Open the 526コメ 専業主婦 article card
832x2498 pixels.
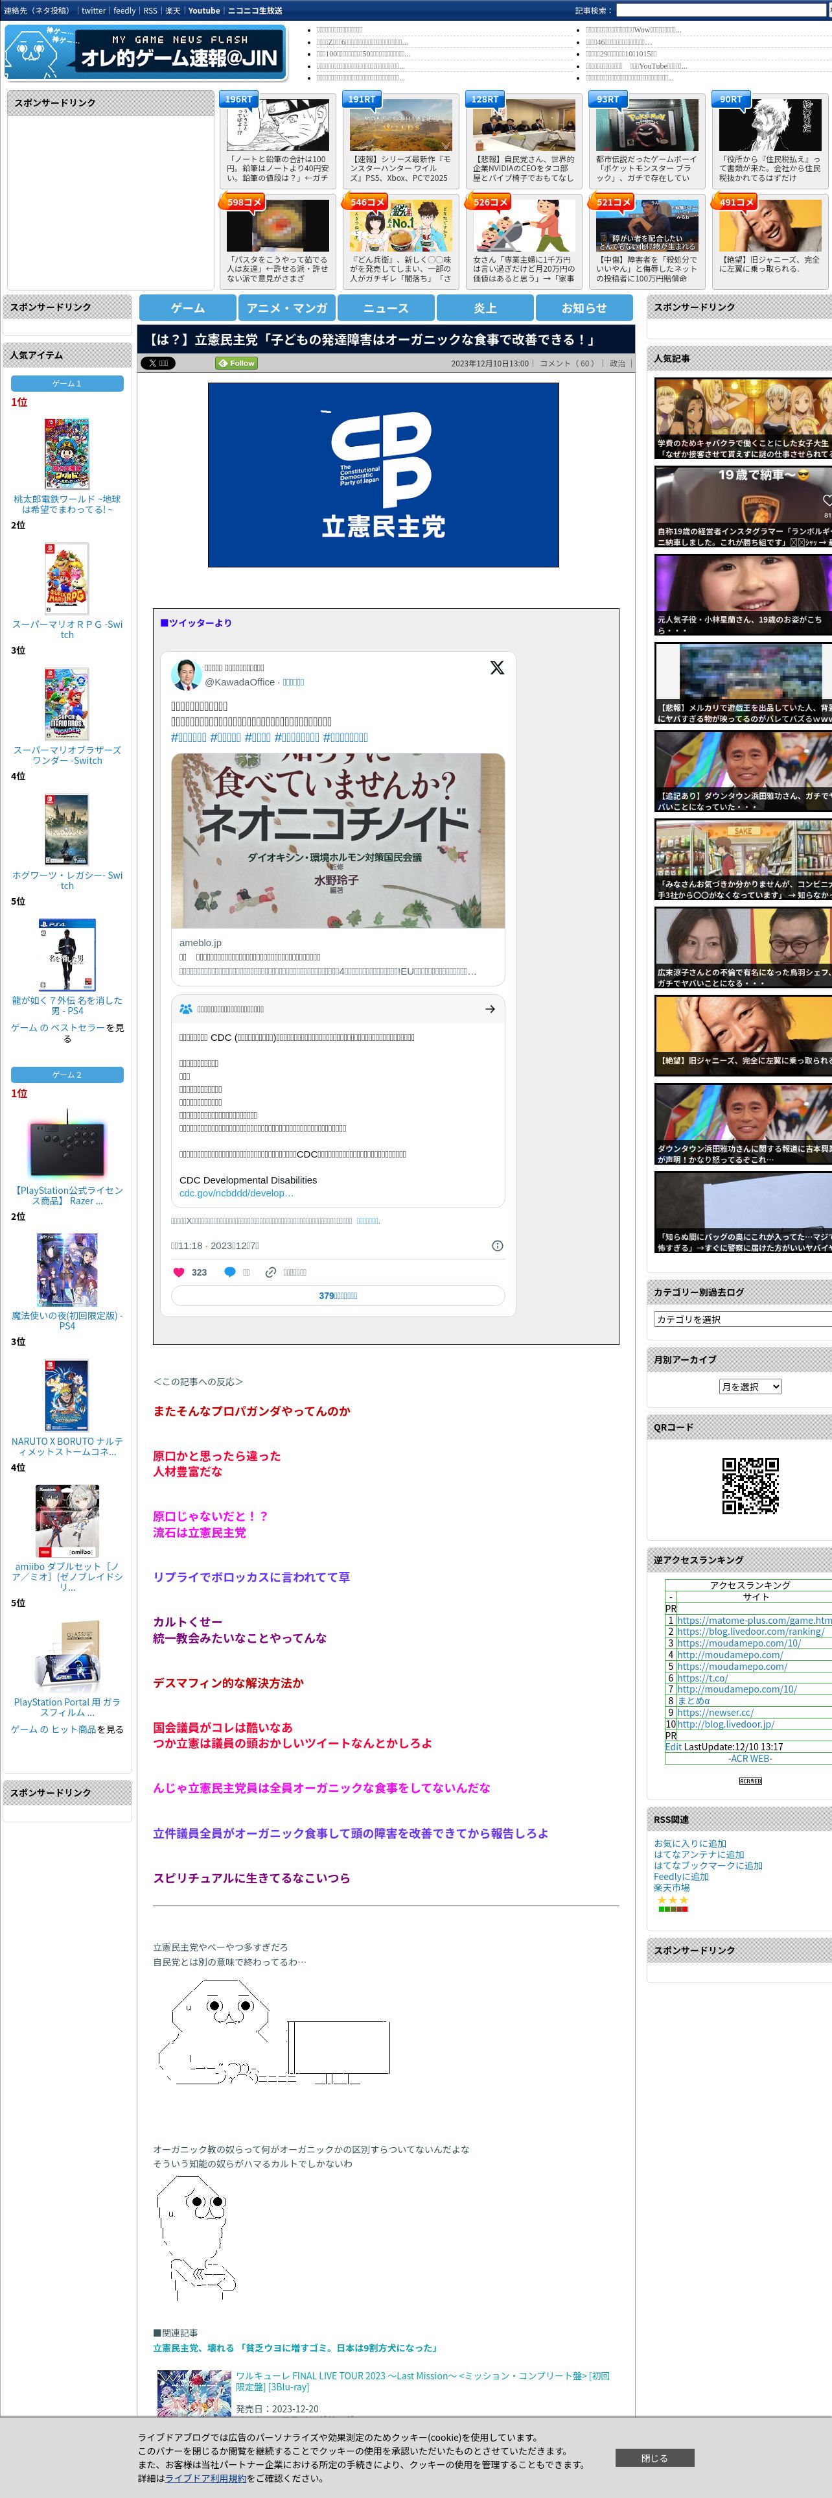tap(524, 241)
